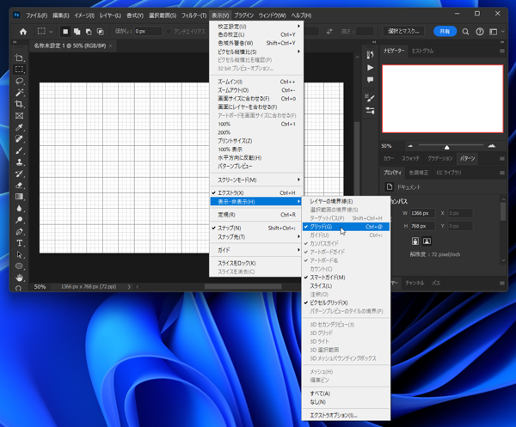Switch to the チャンネル tab
516x427 pixels.
tap(415, 283)
